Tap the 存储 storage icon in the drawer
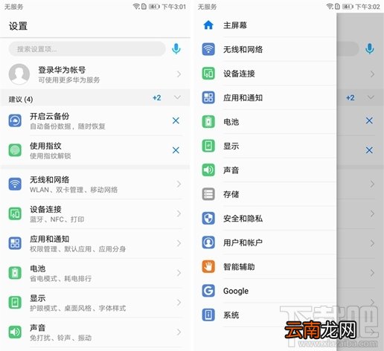Viewport: 384px width, 351px height. point(208,194)
